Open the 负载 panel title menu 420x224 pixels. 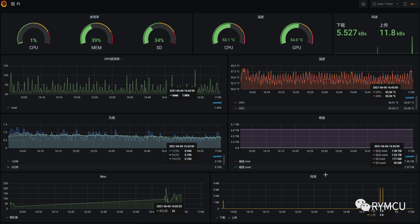(112, 118)
